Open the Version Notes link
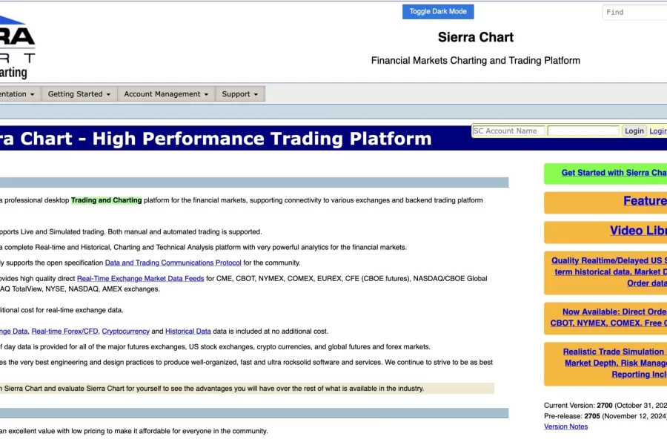This screenshot has width=667, height=445. [565, 426]
